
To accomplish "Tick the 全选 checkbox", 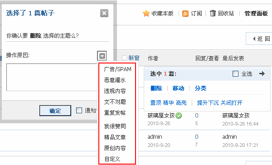I will pyautogui.click(x=235, y=73).
